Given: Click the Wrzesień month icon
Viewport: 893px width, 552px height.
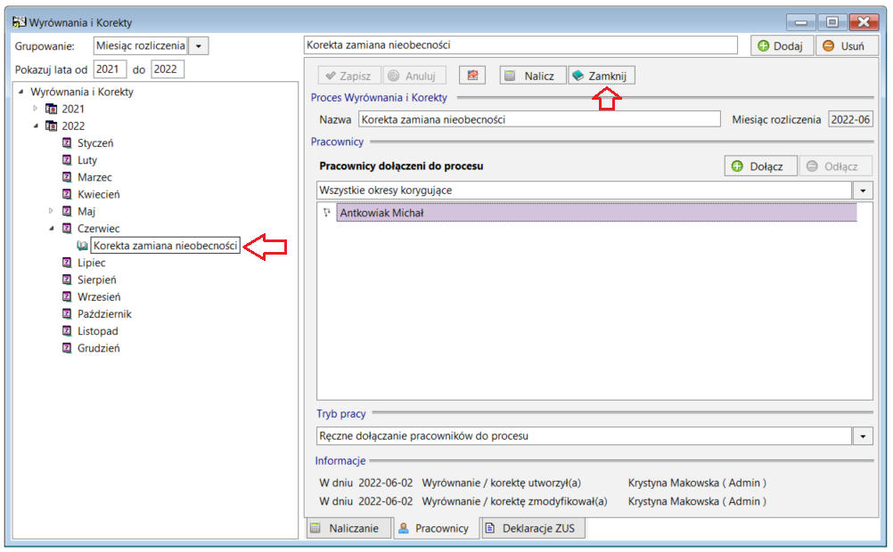Looking at the screenshot, I should coord(67,296).
